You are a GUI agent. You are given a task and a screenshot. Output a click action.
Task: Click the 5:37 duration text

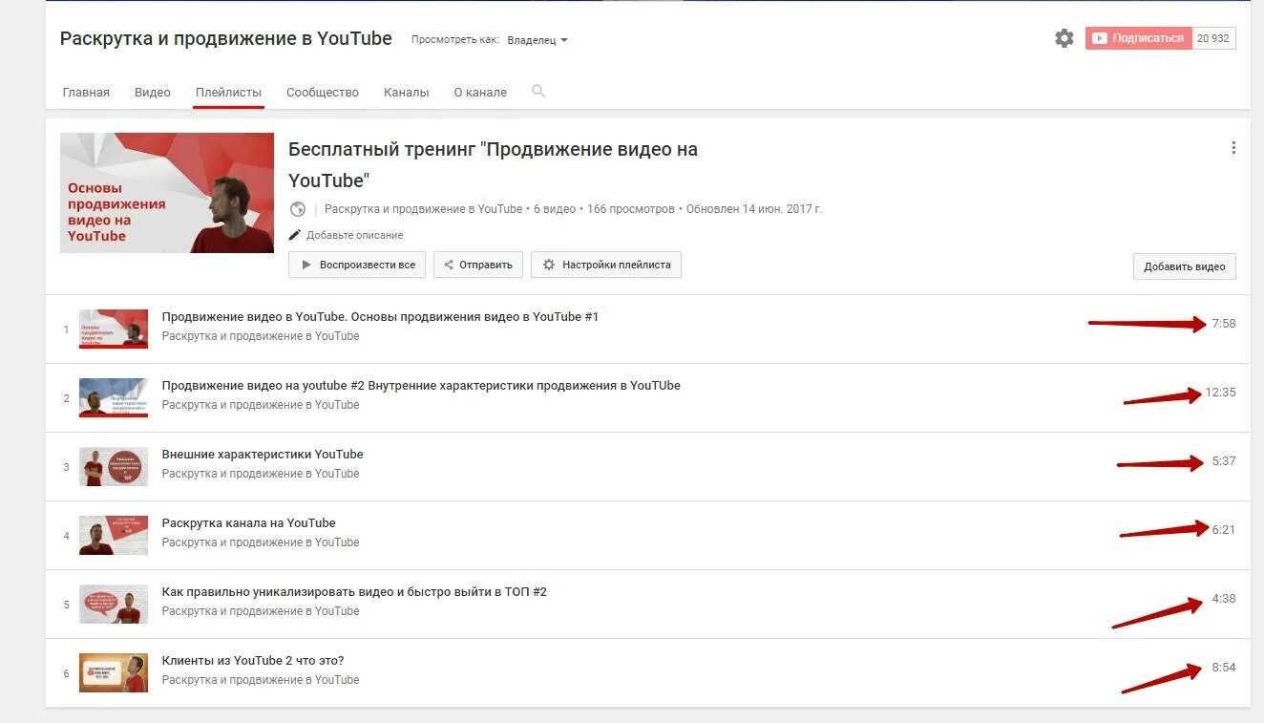pos(1223,461)
